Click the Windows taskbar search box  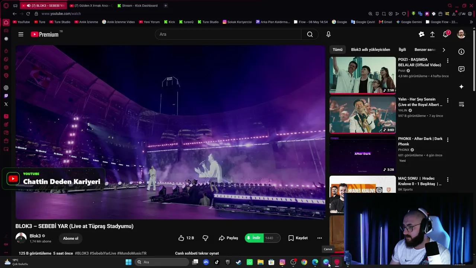[161, 262]
